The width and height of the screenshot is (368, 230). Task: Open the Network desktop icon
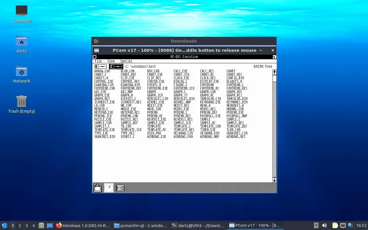(22, 74)
